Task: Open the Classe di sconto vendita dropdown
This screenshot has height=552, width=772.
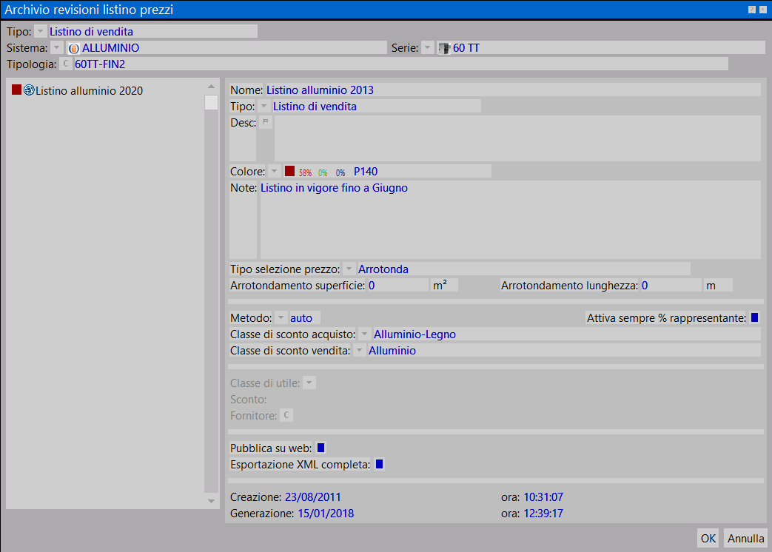Action: click(x=360, y=350)
